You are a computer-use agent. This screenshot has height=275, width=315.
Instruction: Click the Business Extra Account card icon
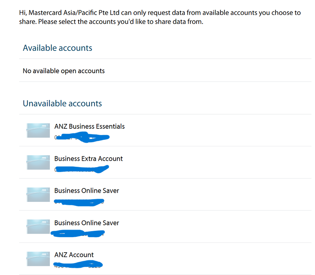(38, 162)
